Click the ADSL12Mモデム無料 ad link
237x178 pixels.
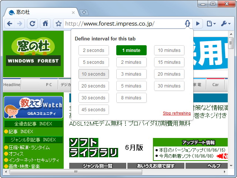[130, 123]
